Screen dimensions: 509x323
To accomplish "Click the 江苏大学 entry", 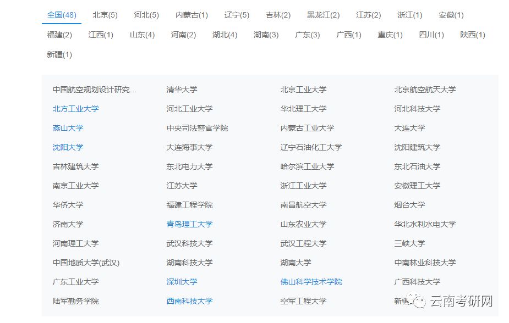I will [182, 186].
